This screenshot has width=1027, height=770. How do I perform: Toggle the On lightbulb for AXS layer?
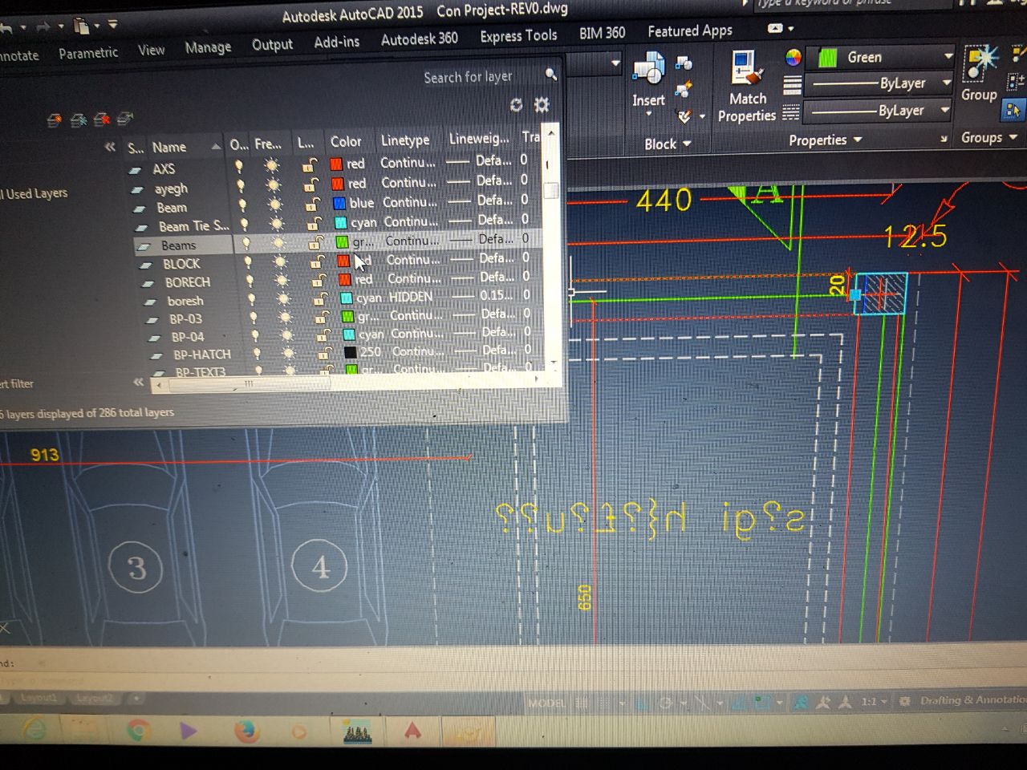[x=238, y=165]
